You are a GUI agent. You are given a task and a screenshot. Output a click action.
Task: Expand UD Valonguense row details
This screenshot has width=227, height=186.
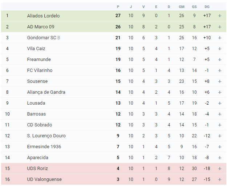(x=220, y=179)
